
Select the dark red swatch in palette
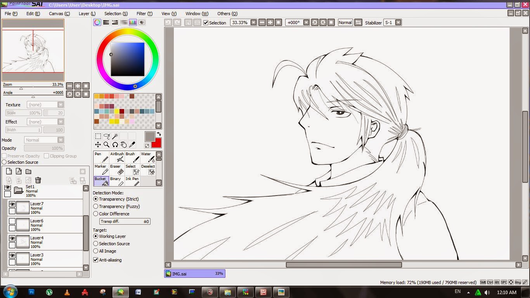coord(121,111)
